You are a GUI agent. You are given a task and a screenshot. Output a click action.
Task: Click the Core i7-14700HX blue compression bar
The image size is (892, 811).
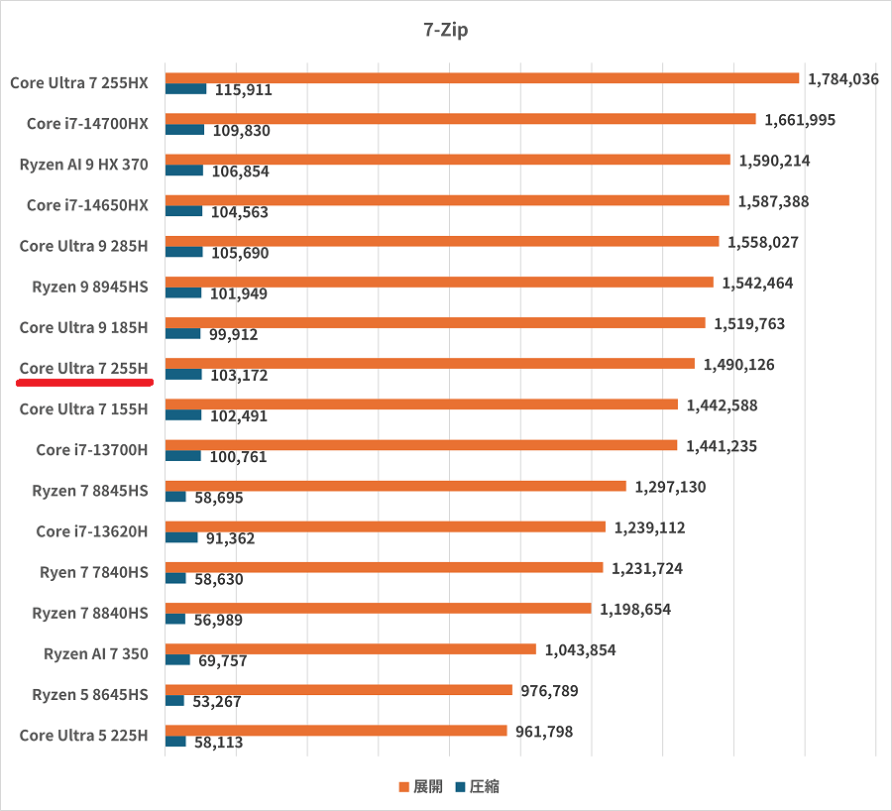[184, 130]
